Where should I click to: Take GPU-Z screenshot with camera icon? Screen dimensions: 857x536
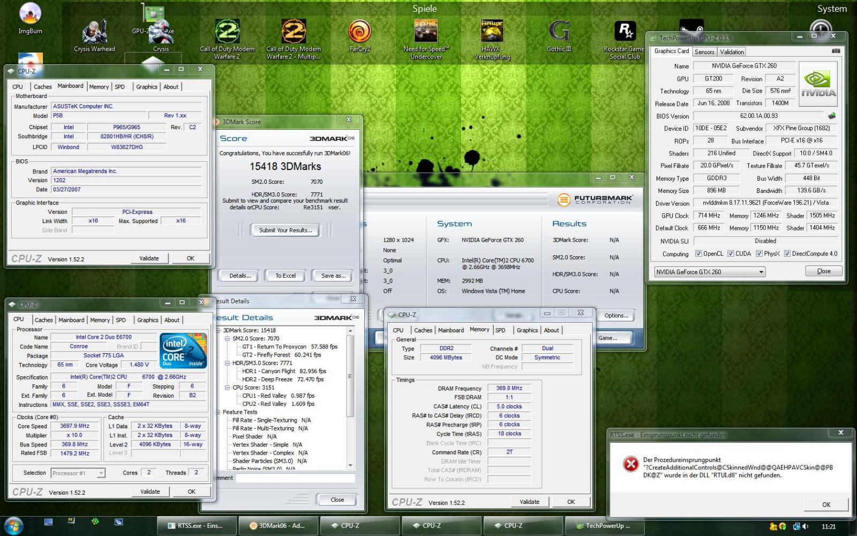(x=836, y=51)
